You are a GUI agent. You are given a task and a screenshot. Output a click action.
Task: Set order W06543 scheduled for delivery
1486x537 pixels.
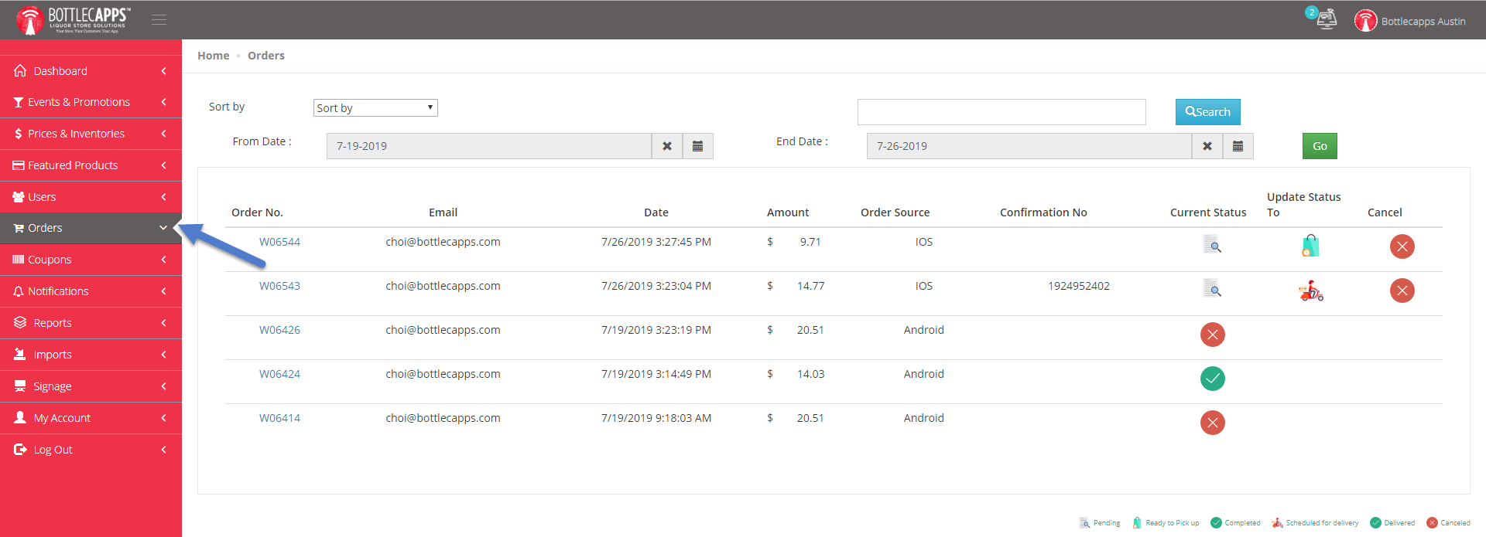point(1310,291)
